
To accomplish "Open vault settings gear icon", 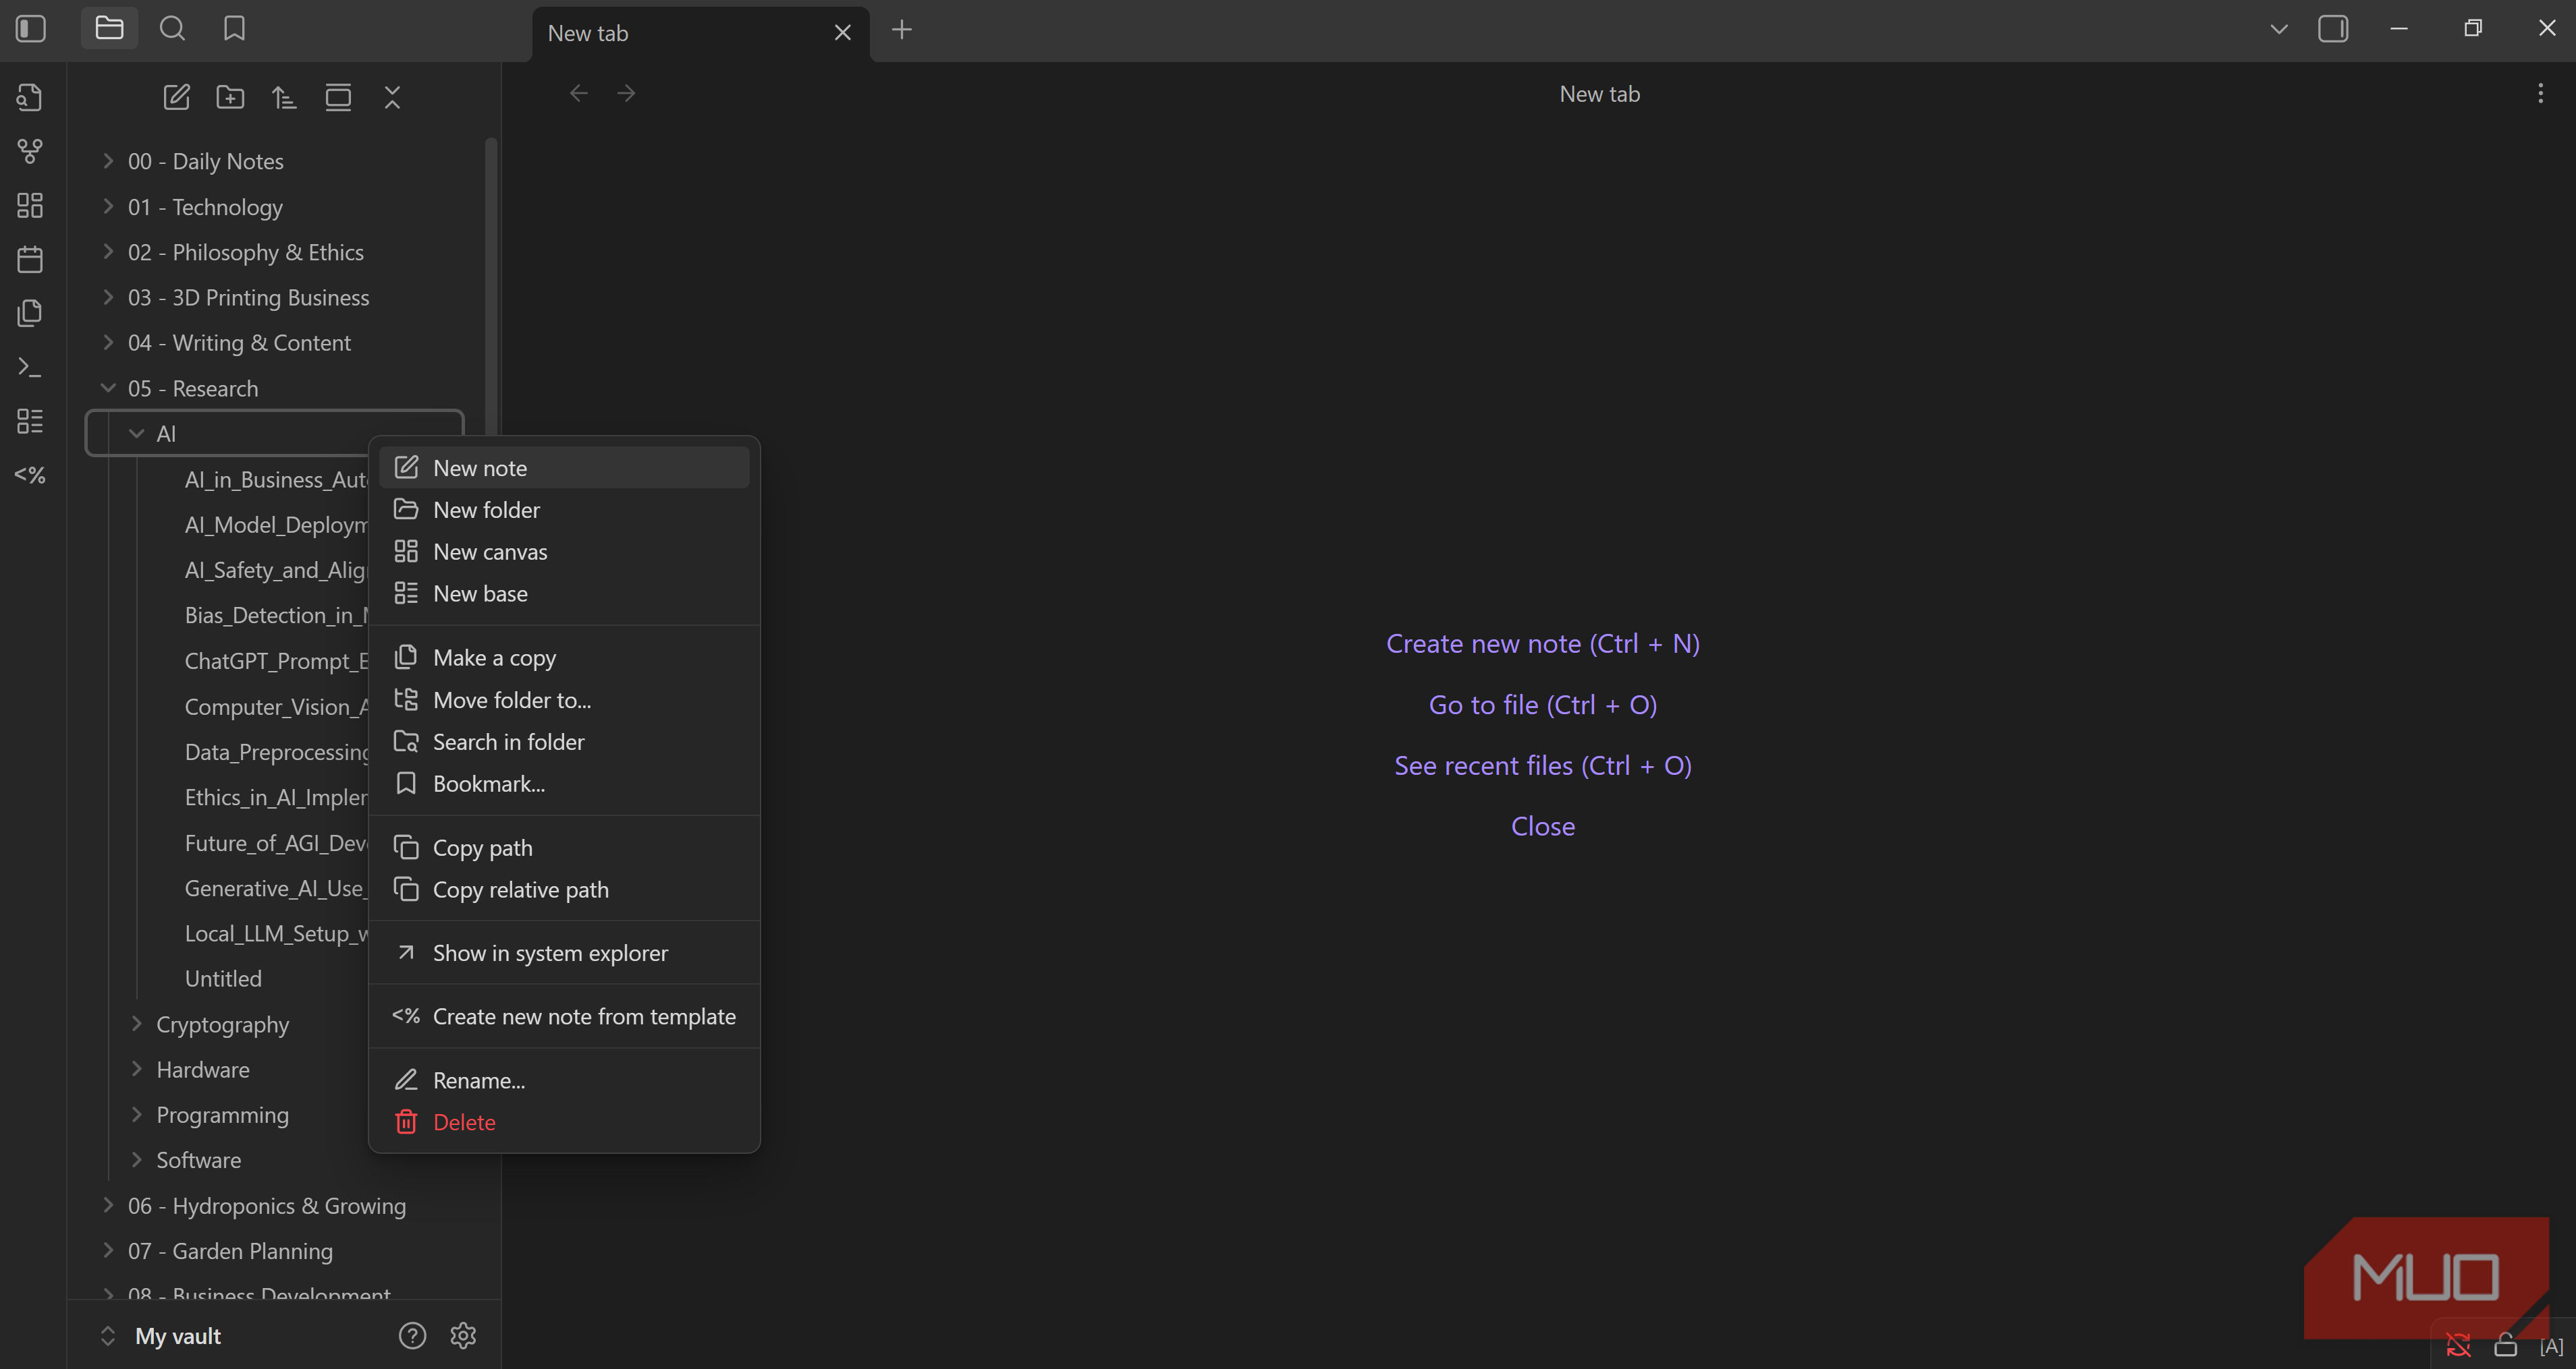I will [x=463, y=1335].
